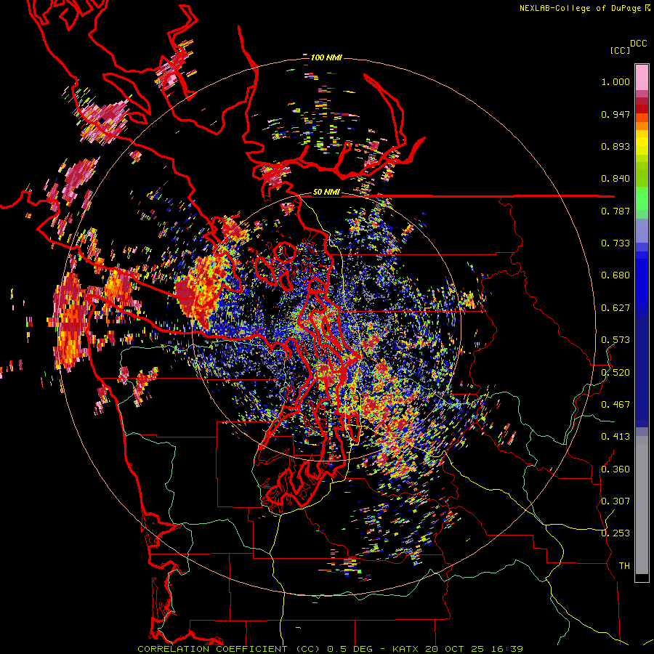Click the 0.680 value on the color scale
654x654 pixels.
pyautogui.click(x=615, y=275)
